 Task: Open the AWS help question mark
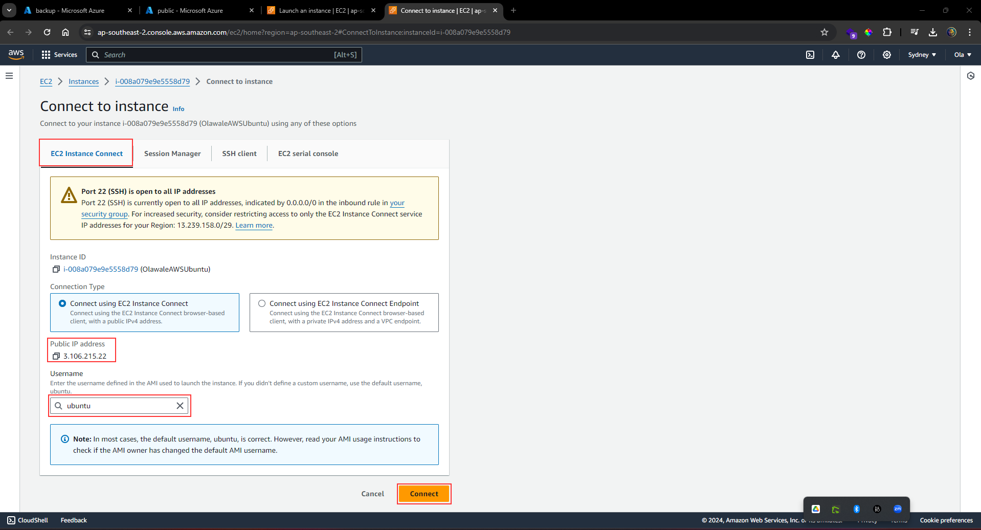pyautogui.click(x=861, y=55)
